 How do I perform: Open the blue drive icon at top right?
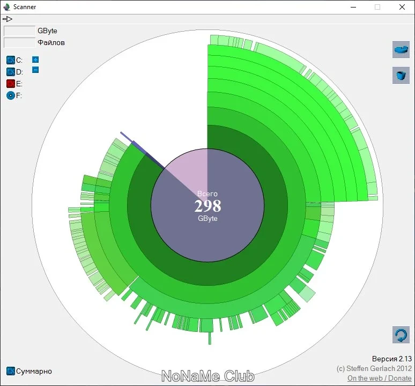click(x=401, y=49)
